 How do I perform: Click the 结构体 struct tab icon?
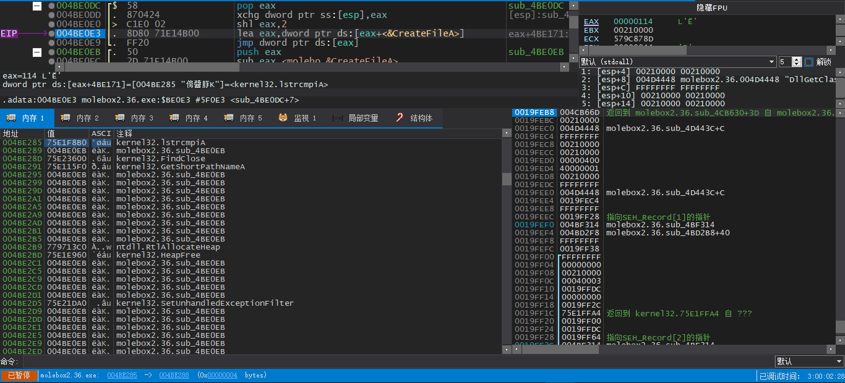[x=400, y=118]
